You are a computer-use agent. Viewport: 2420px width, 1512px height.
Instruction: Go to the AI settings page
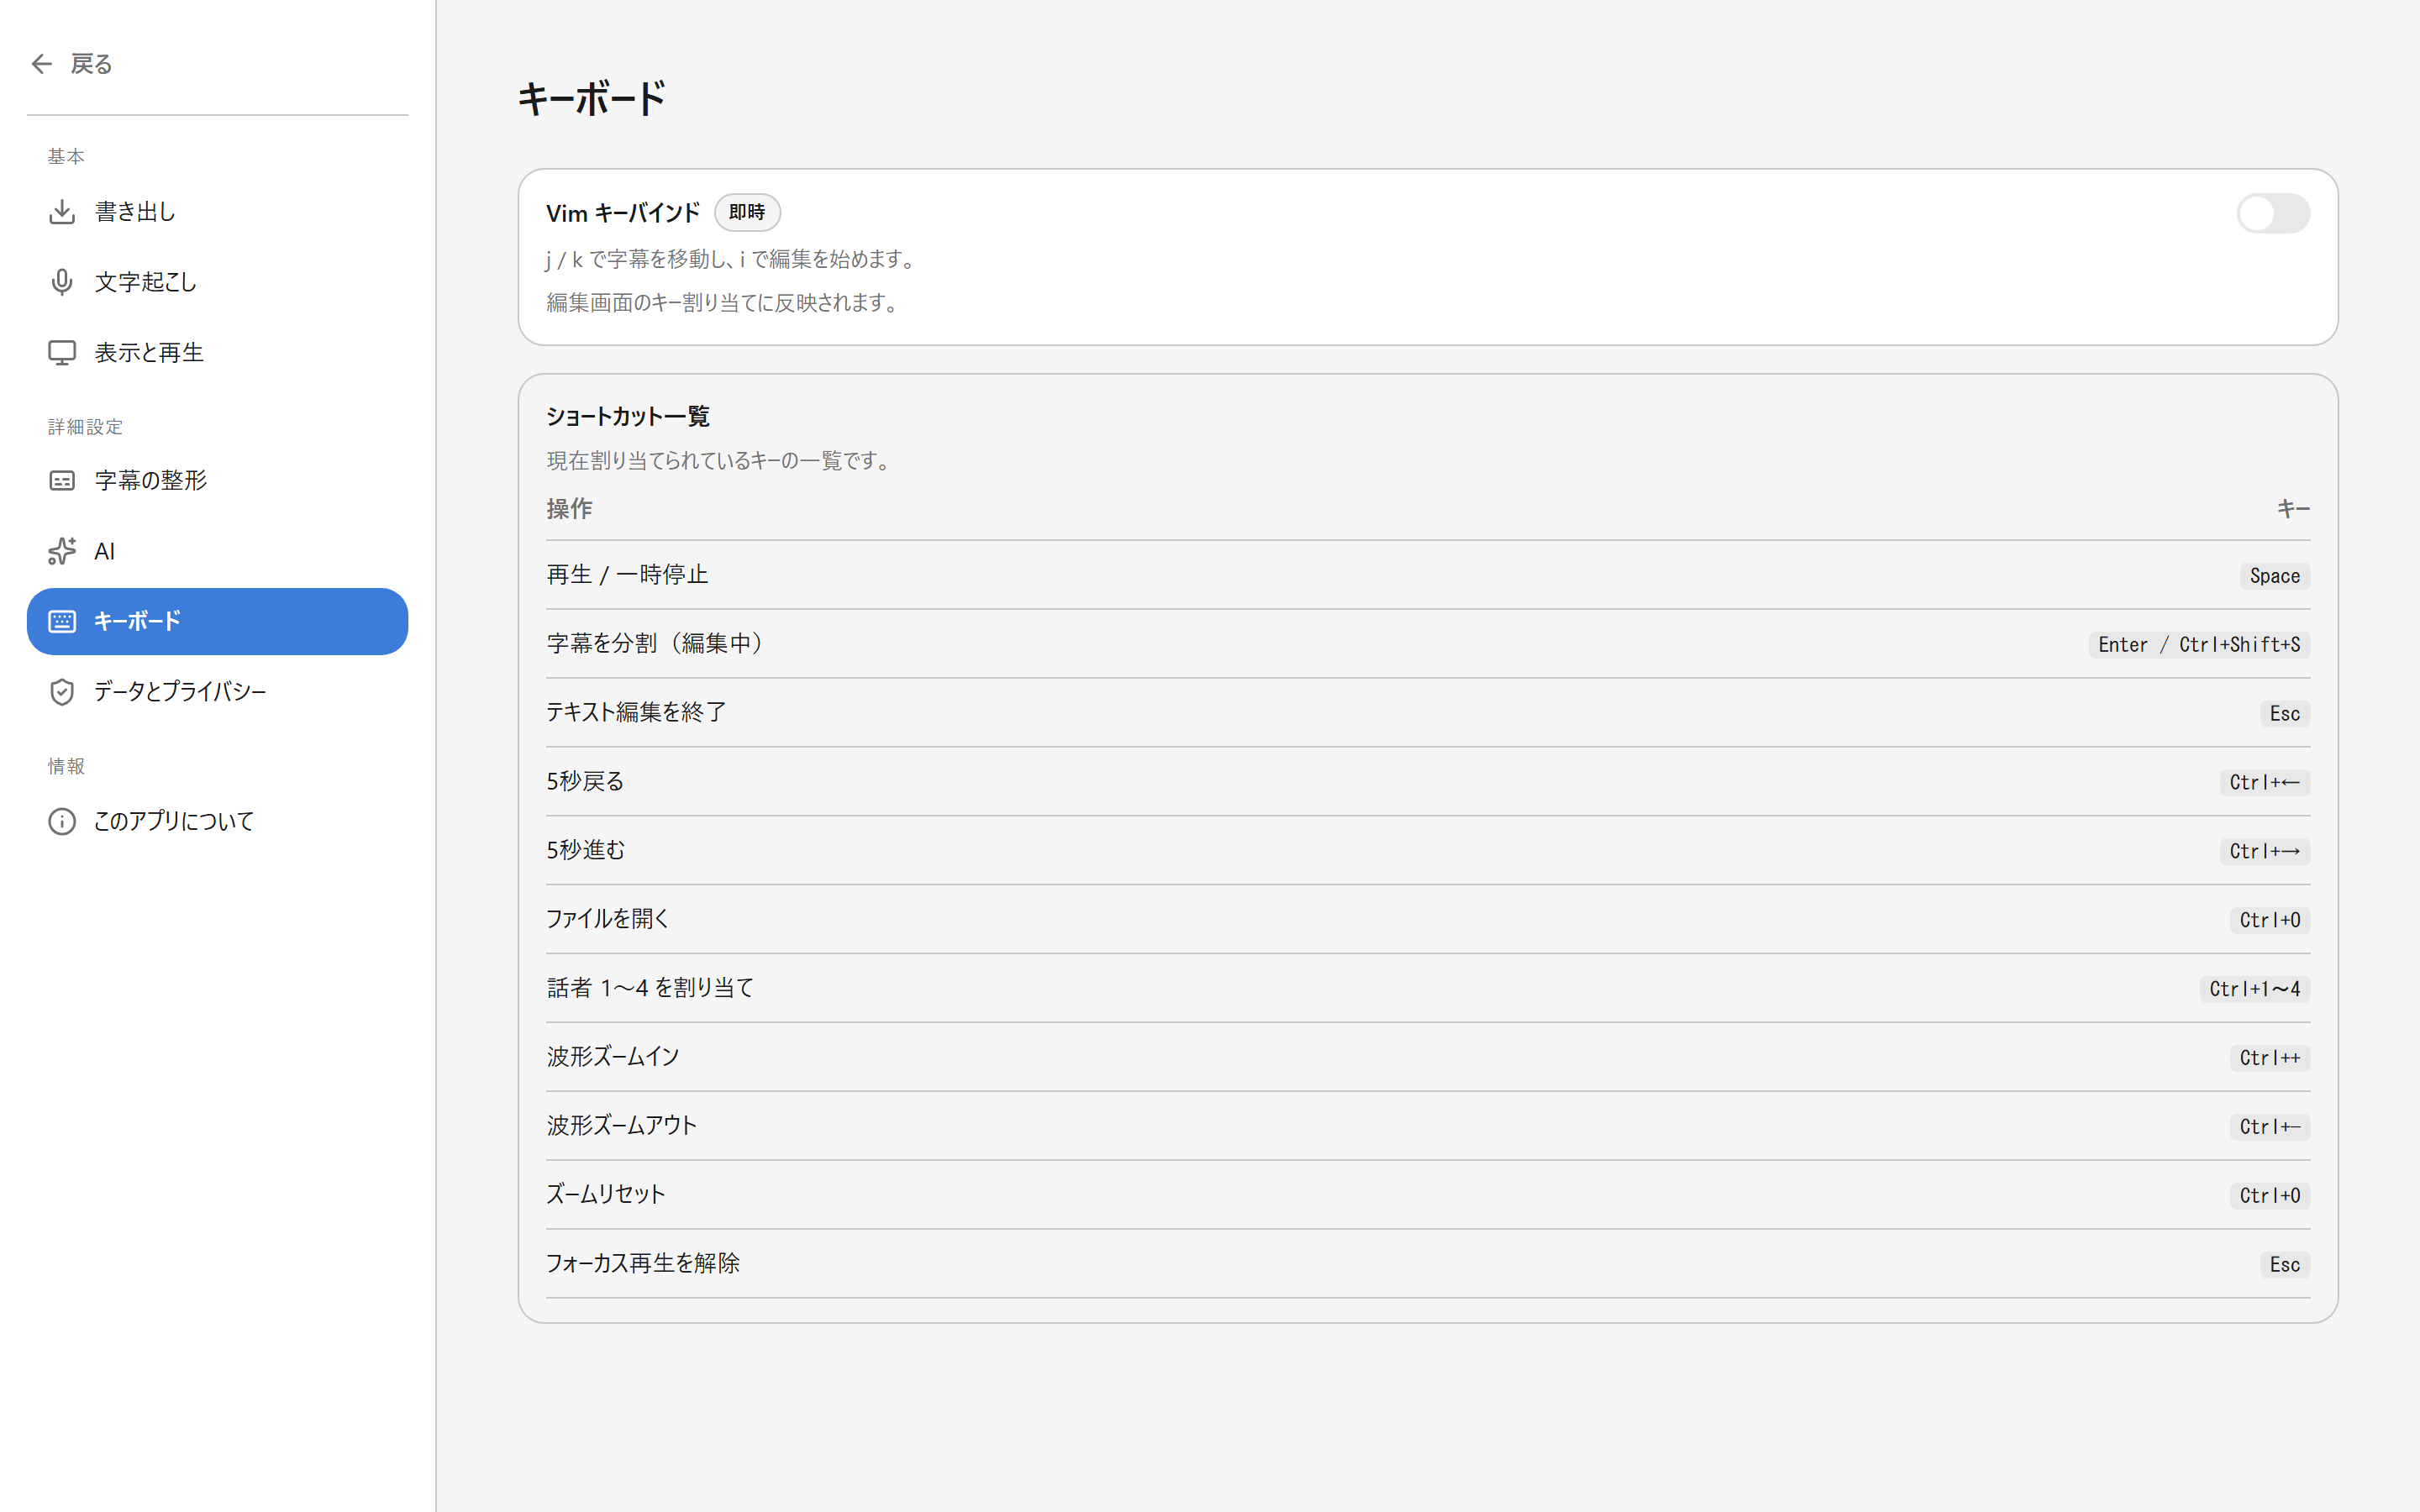coord(217,551)
